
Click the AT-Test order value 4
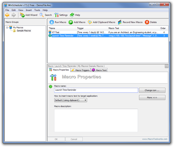tap(164, 32)
